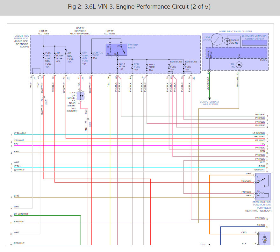The width and height of the screenshot is (280, 252).
Task: Click the engine oil indicator LED symbol
Action: (x=227, y=41)
